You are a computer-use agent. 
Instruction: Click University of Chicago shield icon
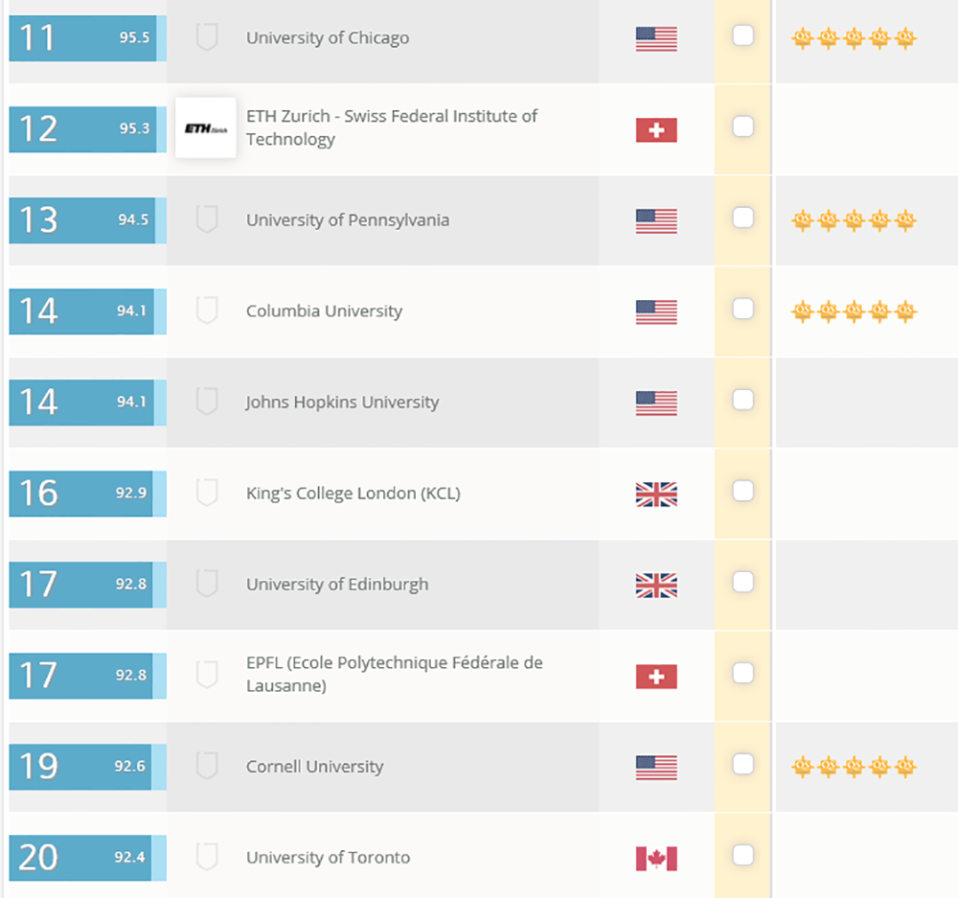207,36
